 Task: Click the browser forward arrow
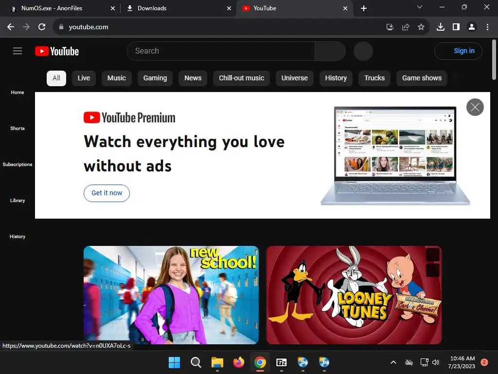pos(26,27)
